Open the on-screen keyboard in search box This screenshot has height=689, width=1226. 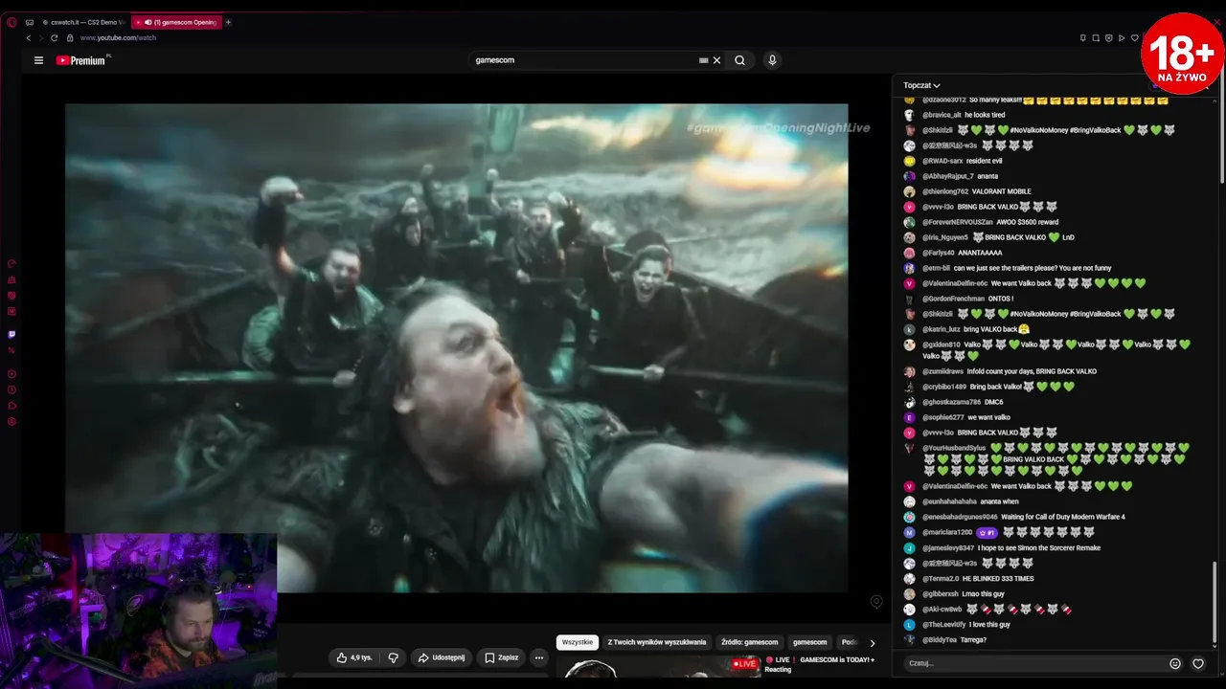pyautogui.click(x=703, y=60)
